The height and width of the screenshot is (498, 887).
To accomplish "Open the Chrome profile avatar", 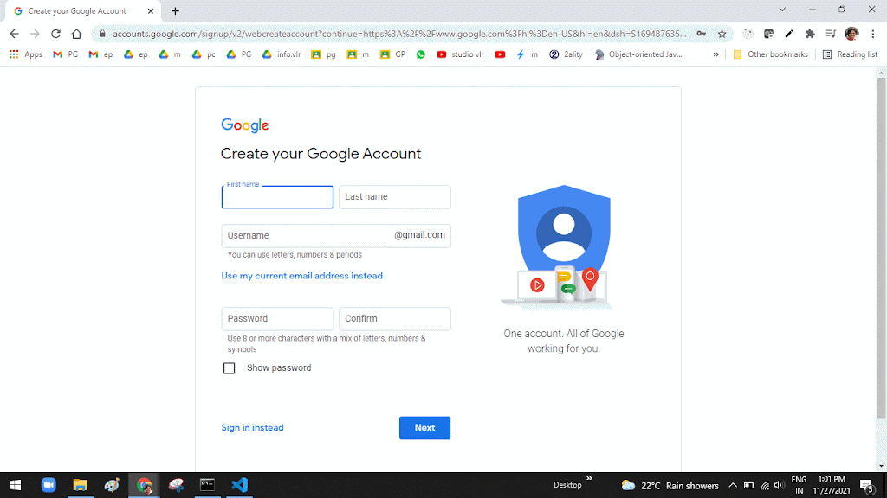I will click(x=851, y=34).
